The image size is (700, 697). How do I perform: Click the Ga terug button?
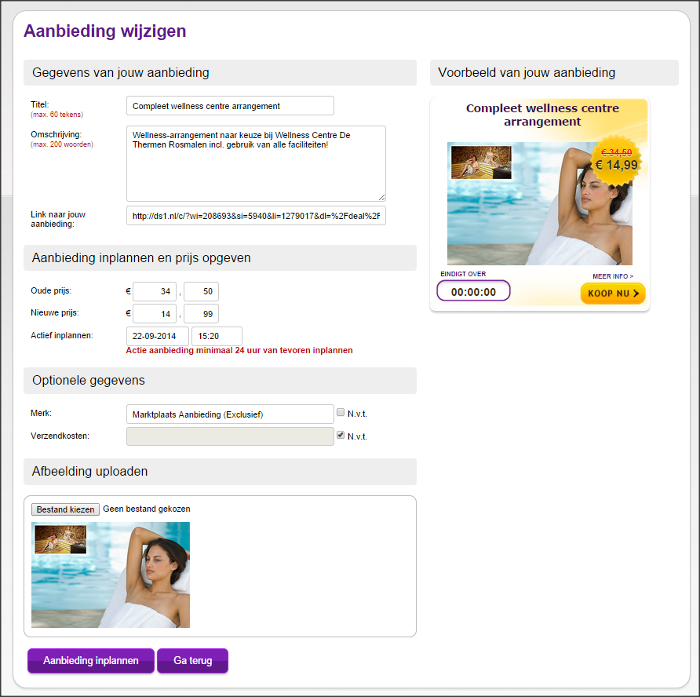point(193,660)
